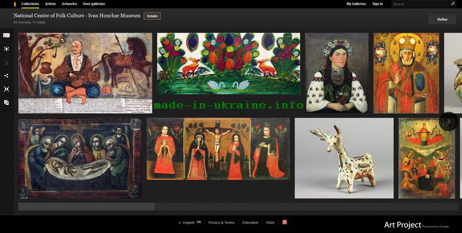Open museum Details button
The height and width of the screenshot is (233, 462).
[152, 16]
